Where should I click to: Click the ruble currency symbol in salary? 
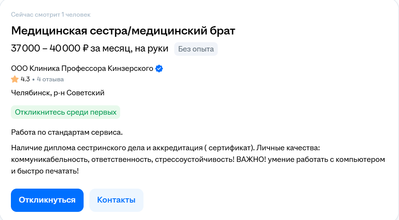pos(86,49)
